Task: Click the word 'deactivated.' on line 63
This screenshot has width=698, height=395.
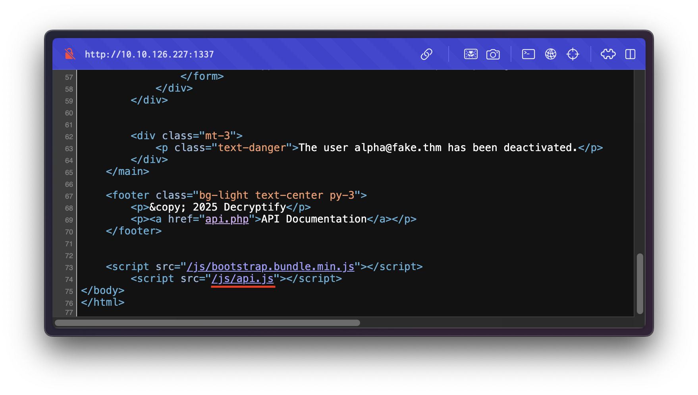Action: point(541,148)
